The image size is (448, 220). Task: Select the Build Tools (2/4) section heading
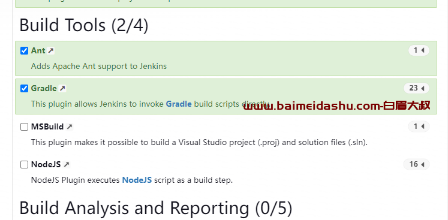point(84,25)
